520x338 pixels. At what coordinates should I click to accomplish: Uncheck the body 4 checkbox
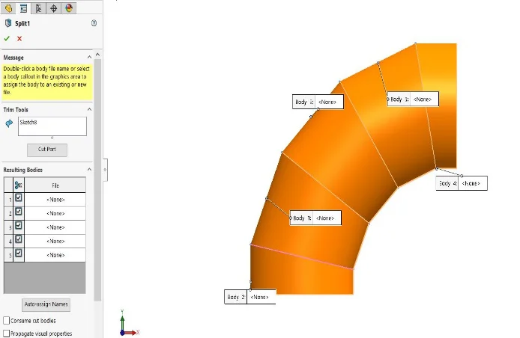(19, 239)
